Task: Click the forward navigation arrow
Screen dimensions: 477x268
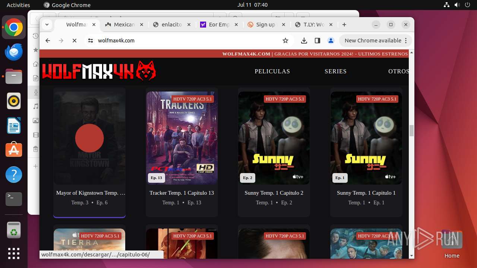Action: pyautogui.click(x=61, y=41)
